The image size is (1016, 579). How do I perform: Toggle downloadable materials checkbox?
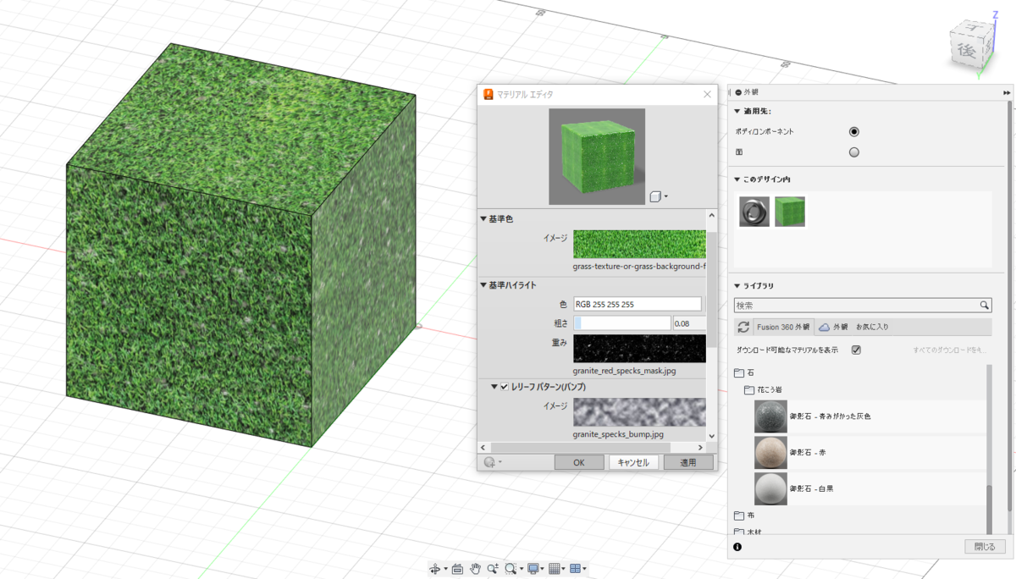[x=856, y=350]
